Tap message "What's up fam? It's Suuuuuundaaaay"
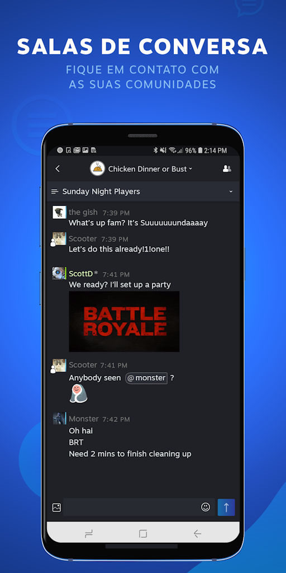The width and height of the screenshot is (286, 573). coord(139,223)
